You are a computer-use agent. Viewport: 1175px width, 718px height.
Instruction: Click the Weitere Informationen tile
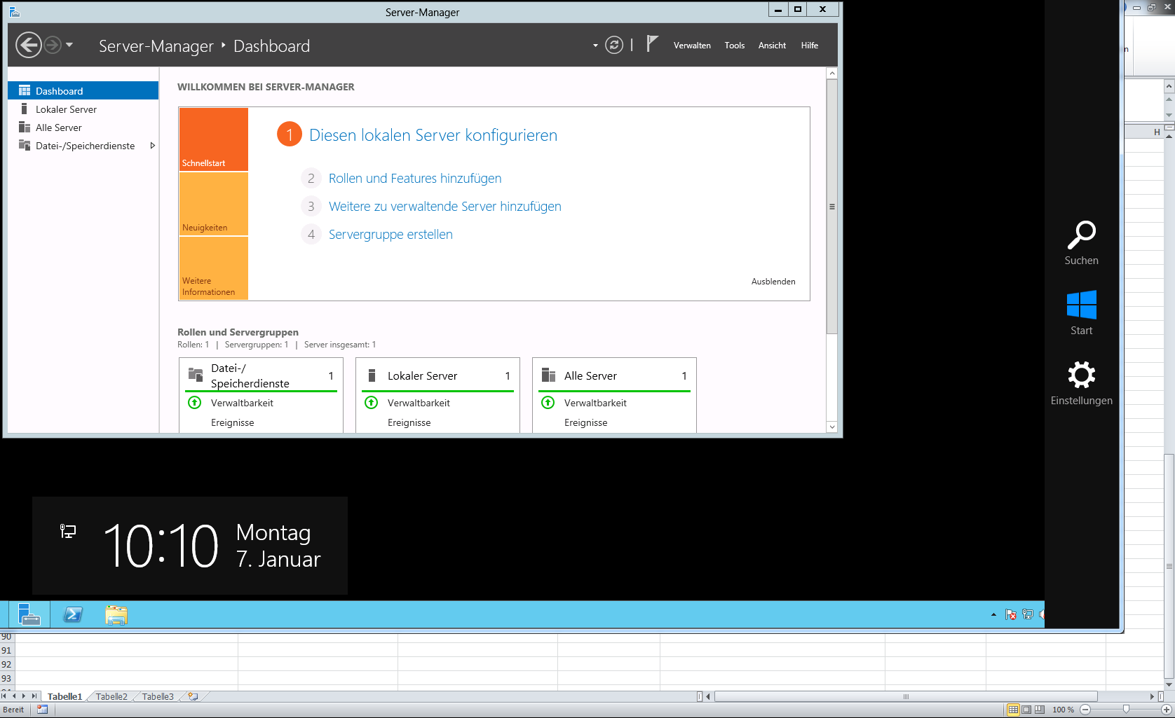[213, 268]
